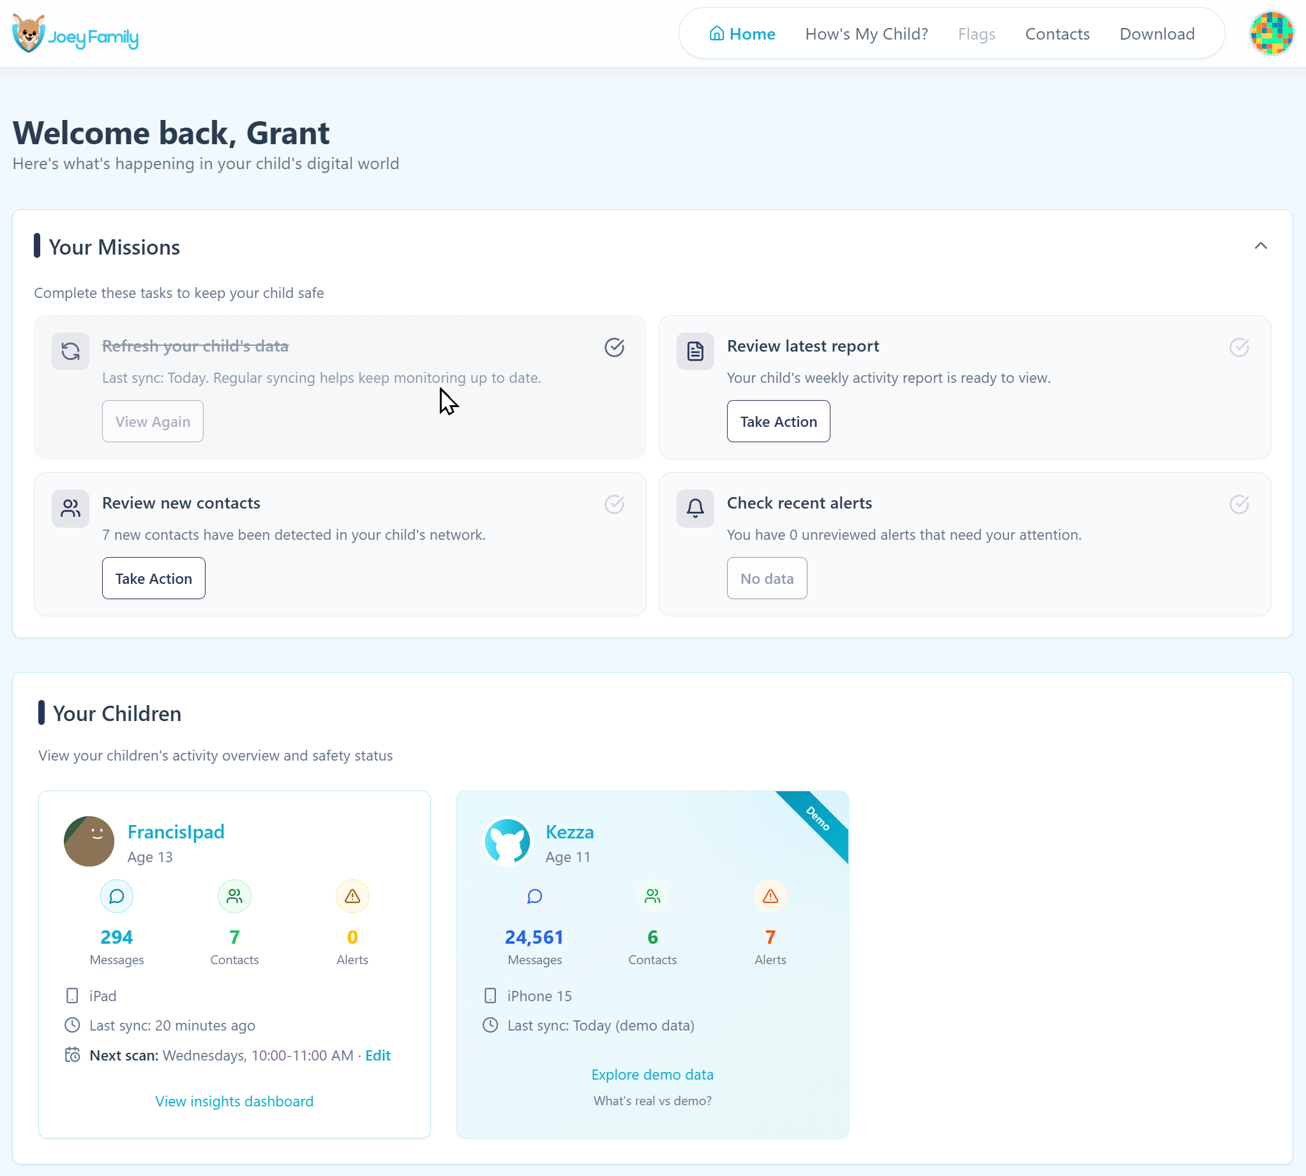Go to the Contacts nav item

tap(1056, 34)
